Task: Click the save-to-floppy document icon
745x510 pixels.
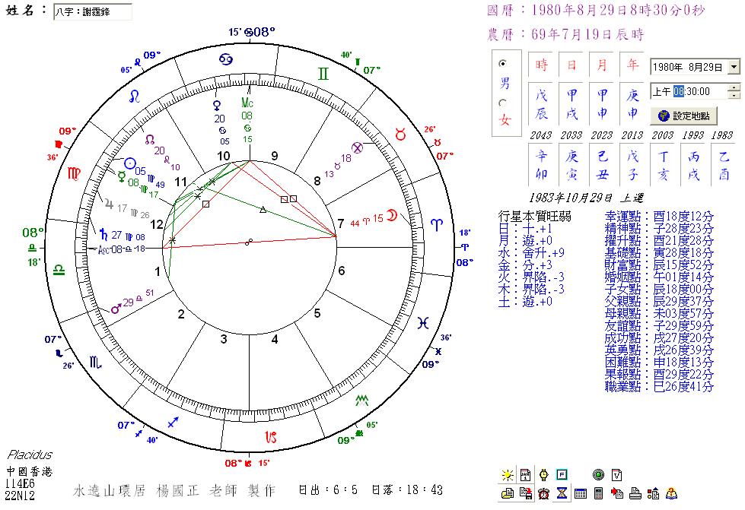Action: (x=525, y=493)
